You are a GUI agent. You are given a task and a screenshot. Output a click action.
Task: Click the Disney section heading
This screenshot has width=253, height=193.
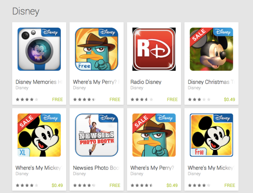pos(26,11)
